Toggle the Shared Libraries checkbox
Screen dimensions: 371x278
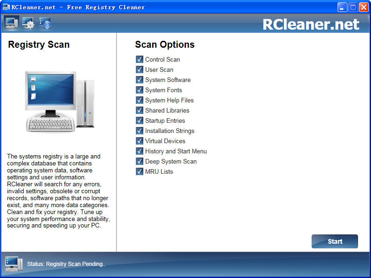(139, 110)
